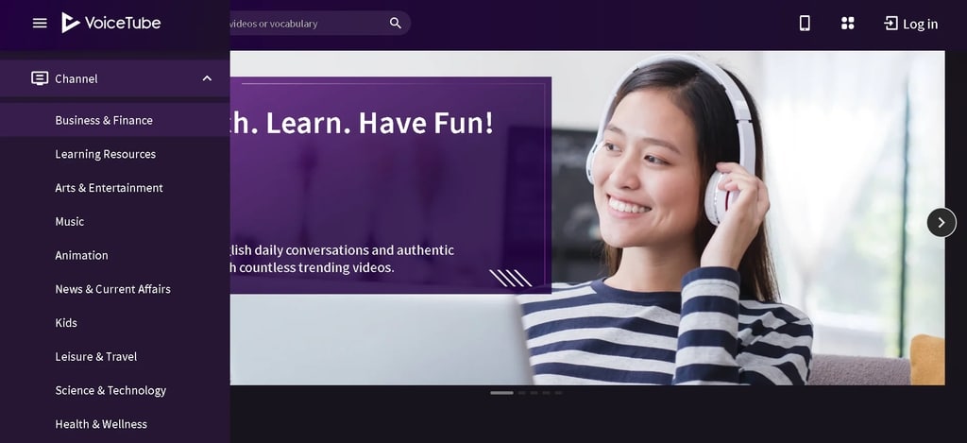The width and height of the screenshot is (967, 443).
Task: Open Learning Resources channel
Action: [114, 154]
